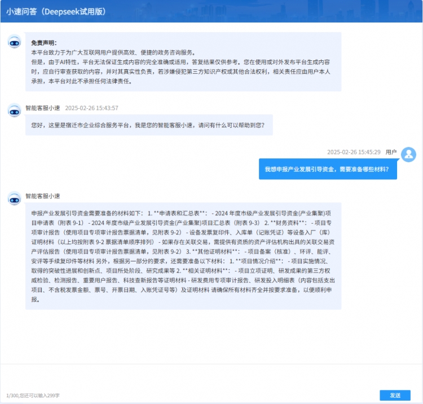Click the 发送 send button
The image size is (423, 404).
(x=395, y=395)
